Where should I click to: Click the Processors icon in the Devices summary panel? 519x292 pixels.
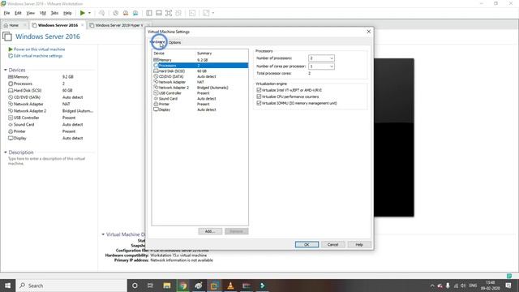11,84
